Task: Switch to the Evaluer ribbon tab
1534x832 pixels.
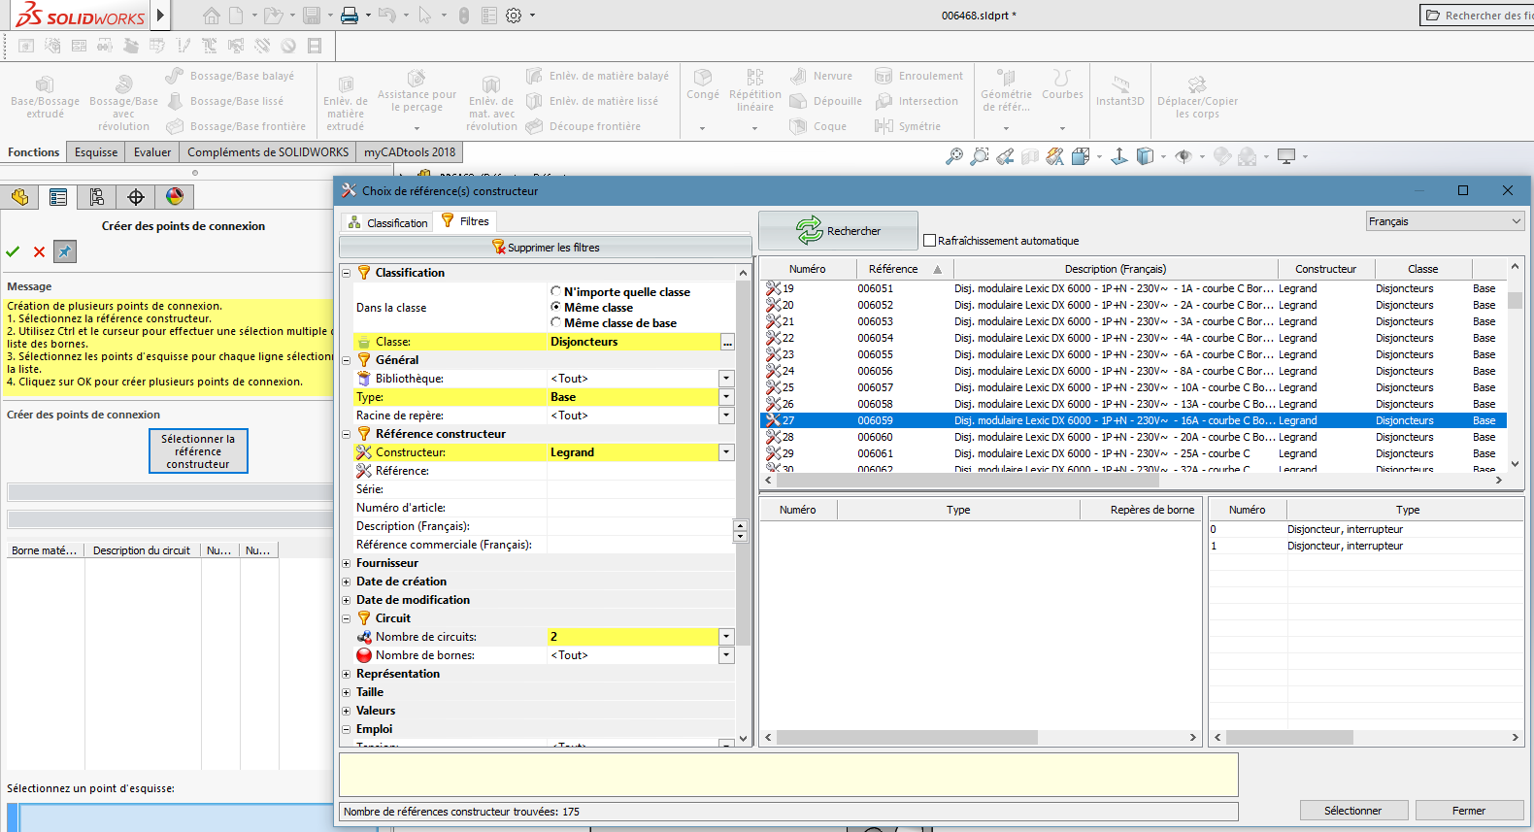Action: click(152, 152)
